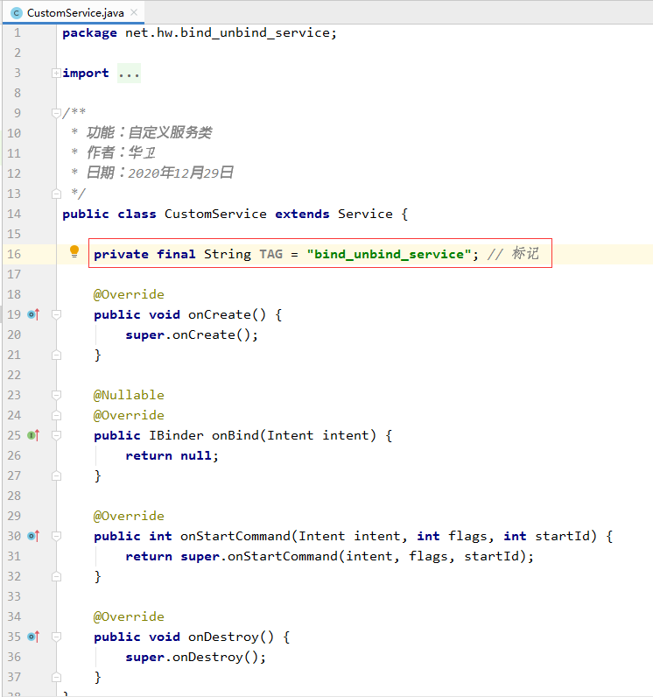The width and height of the screenshot is (653, 697).
Task: Click the folded import ellipsis placeholder
Action: pyautogui.click(x=129, y=74)
